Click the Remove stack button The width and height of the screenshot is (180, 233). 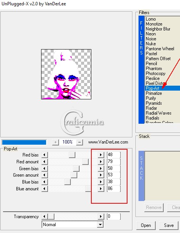154,207
